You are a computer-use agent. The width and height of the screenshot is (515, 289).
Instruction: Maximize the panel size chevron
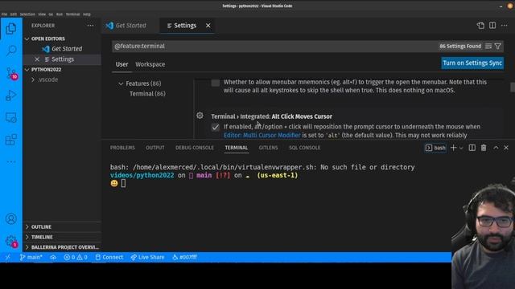496,148
